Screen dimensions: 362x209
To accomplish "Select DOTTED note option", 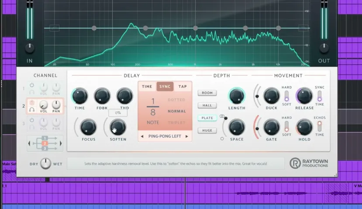I will [176, 100].
